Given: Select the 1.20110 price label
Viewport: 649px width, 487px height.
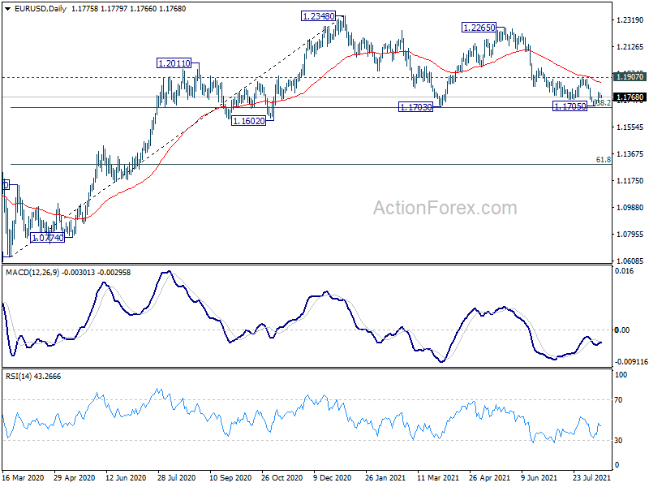Looking at the screenshot, I should [174, 63].
